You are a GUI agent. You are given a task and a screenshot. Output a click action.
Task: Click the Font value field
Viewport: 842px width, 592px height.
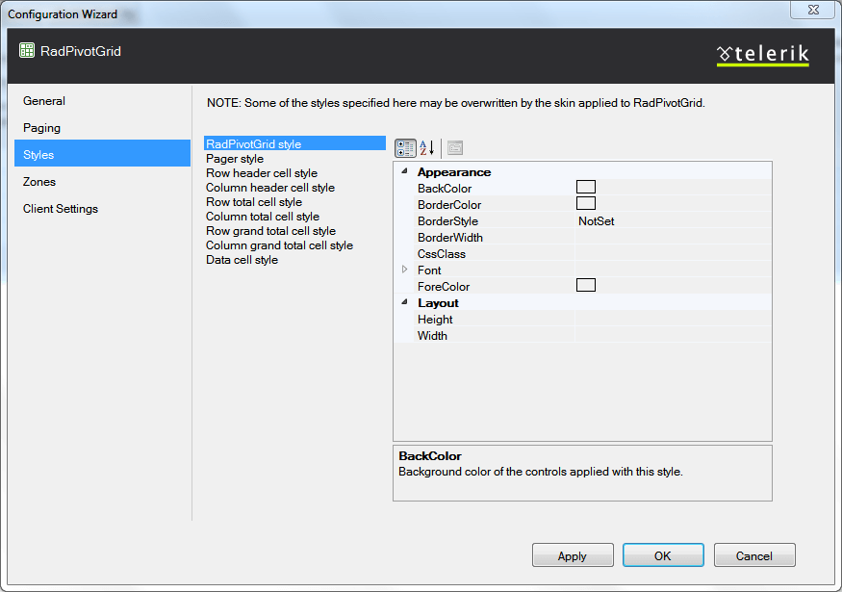pyautogui.click(x=673, y=270)
